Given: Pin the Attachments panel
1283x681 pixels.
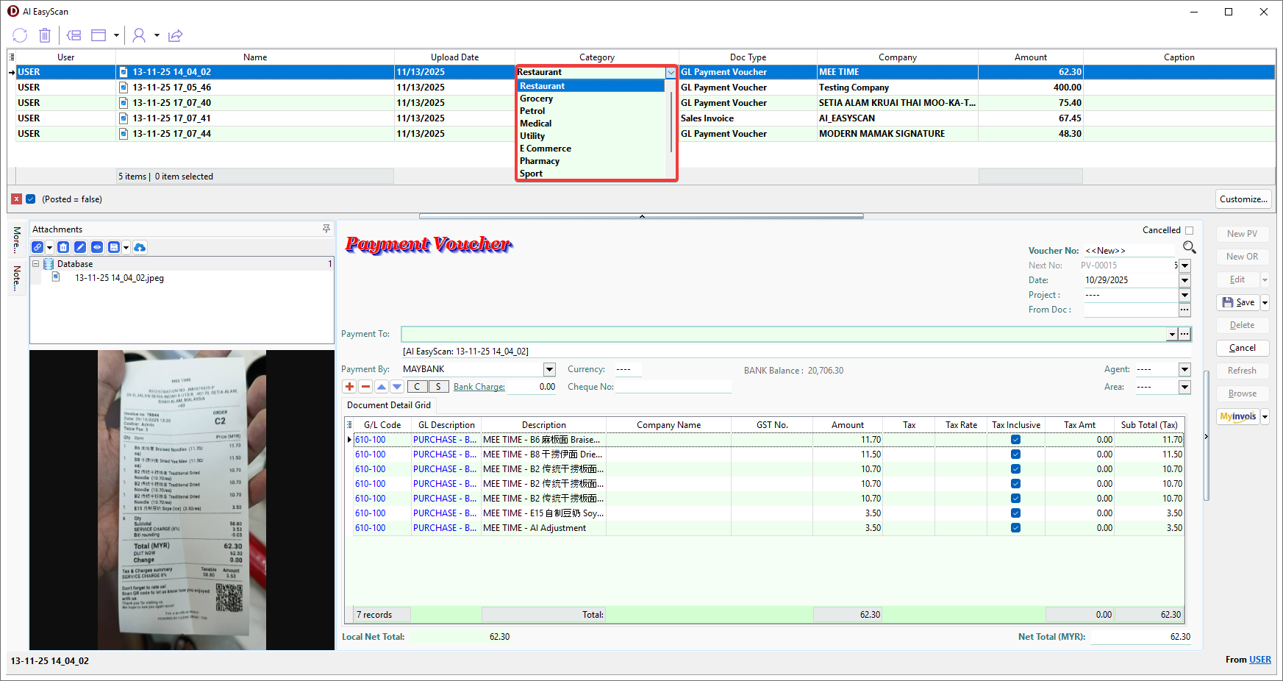Looking at the screenshot, I should [x=326, y=229].
